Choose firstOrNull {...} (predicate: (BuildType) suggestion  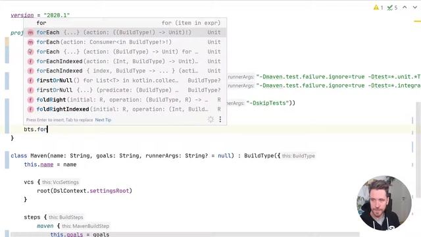point(125,90)
